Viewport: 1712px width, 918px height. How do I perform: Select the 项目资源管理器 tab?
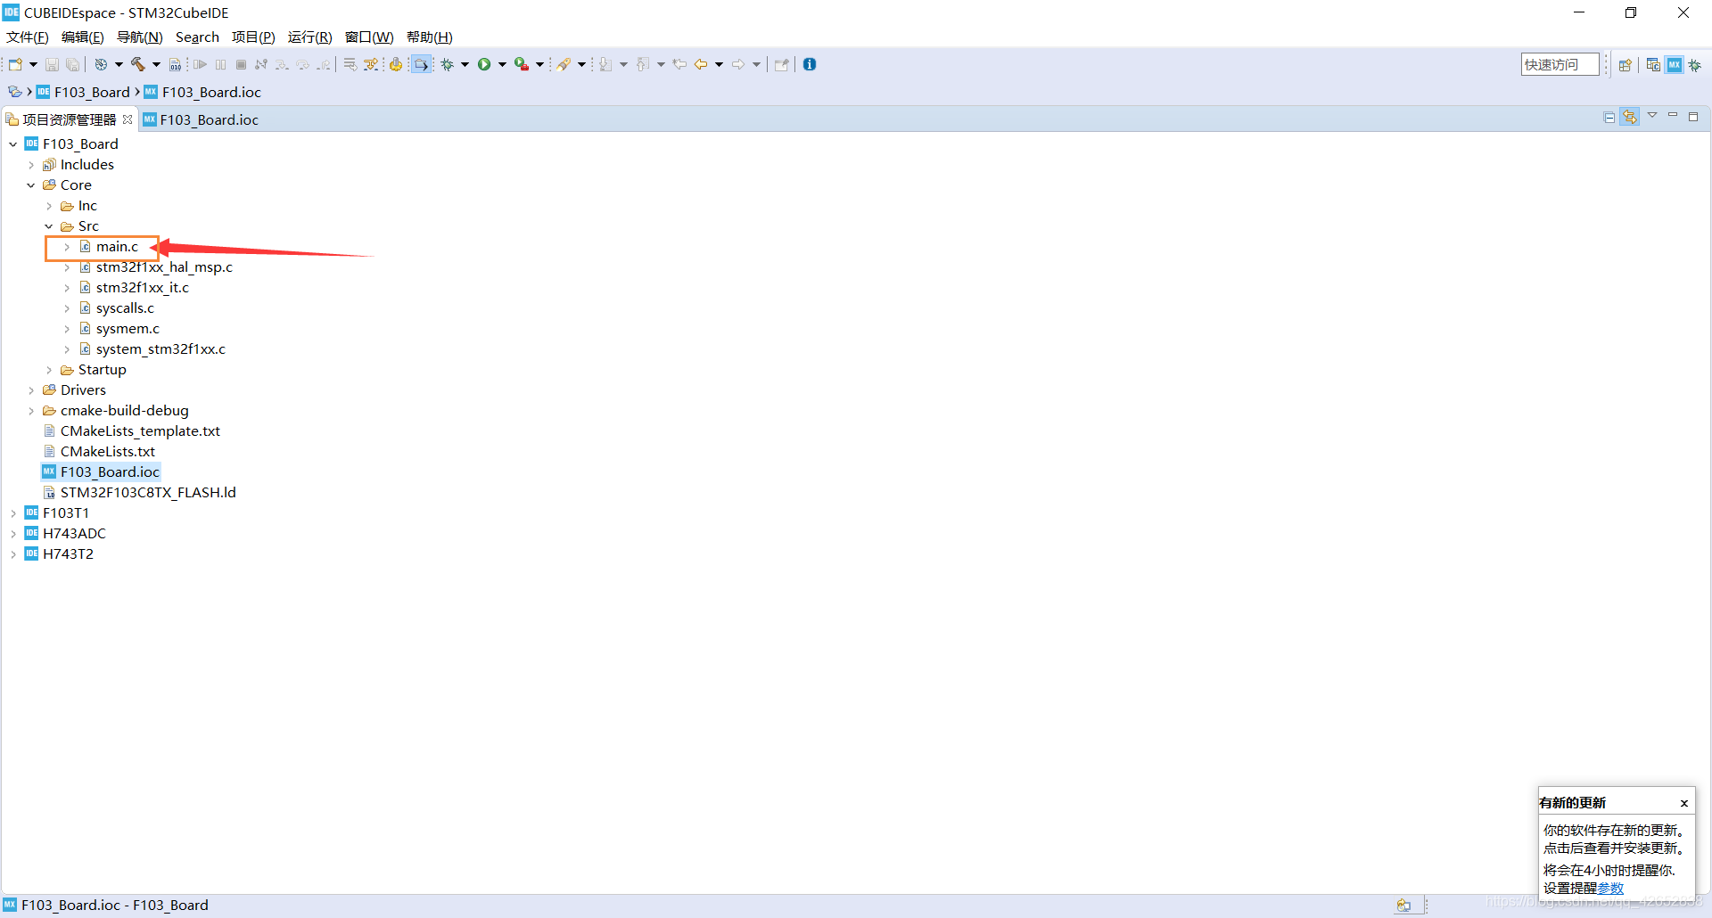pyautogui.click(x=70, y=119)
